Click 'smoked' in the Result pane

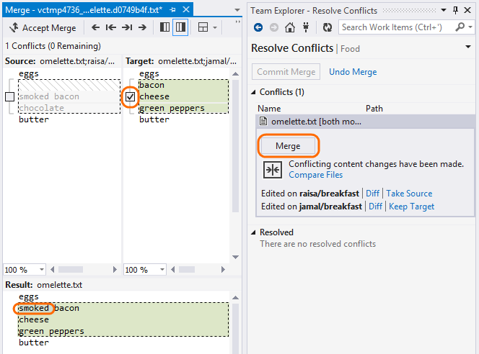pyautogui.click(x=34, y=308)
